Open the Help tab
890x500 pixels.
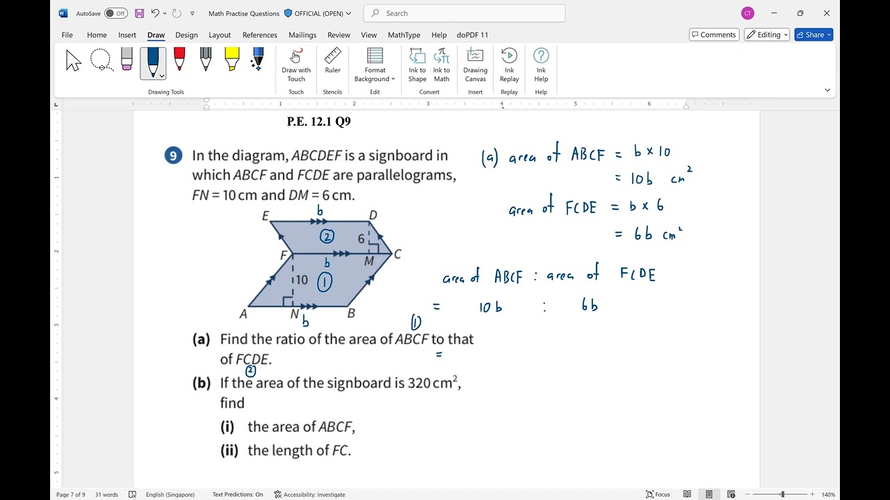pos(439,35)
